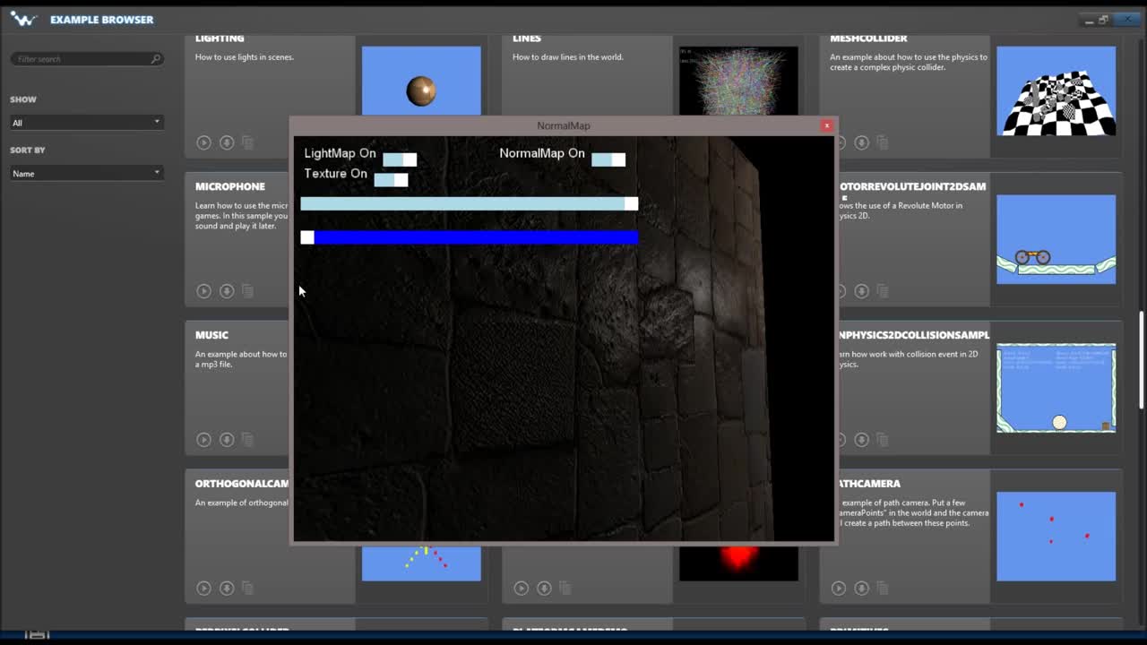Toggle the LightMap On switch

click(400, 159)
